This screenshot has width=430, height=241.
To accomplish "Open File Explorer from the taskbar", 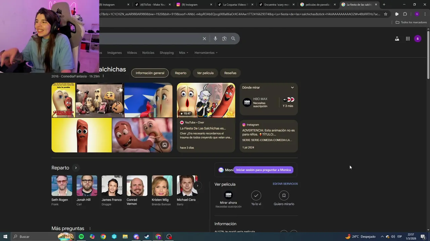I will pos(125,237).
